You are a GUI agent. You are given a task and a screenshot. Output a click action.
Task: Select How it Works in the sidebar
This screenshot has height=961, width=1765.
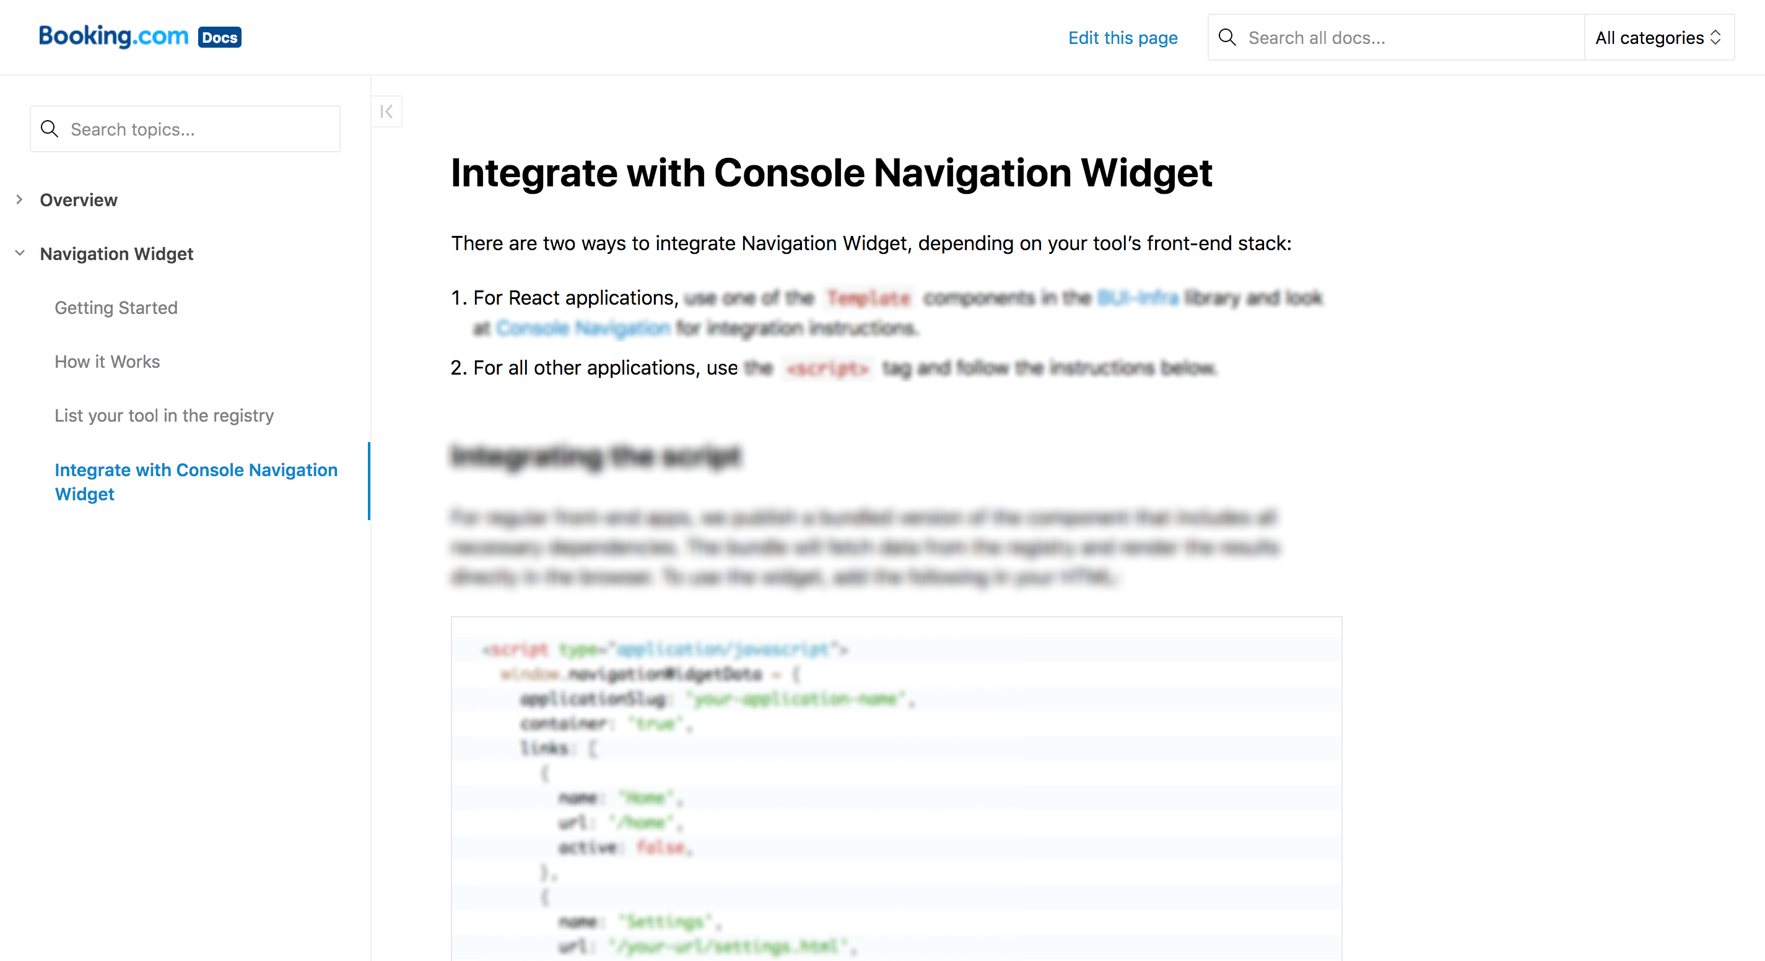coord(107,361)
